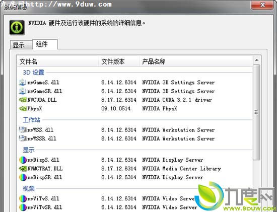This screenshot has height=212, width=277.
Task: Select the NVMCTRAY.DLL file name
Action: click(45, 169)
